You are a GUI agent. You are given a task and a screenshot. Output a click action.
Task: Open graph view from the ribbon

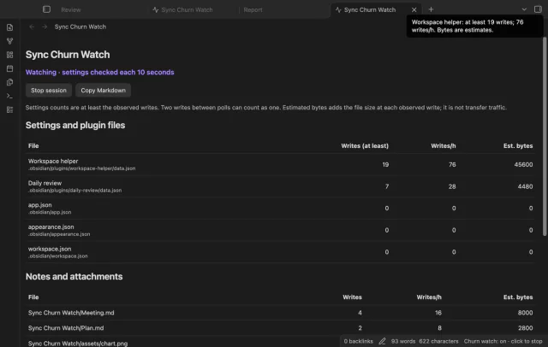(9, 41)
